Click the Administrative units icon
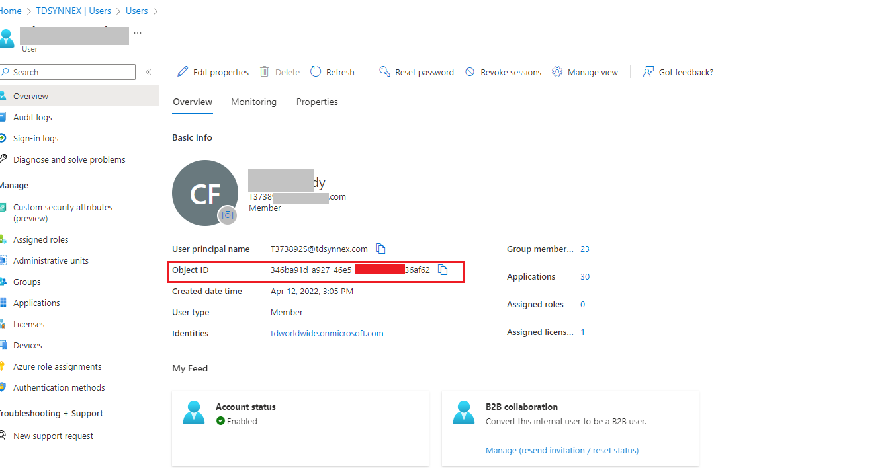The width and height of the screenshot is (890, 468). coord(3,260)
